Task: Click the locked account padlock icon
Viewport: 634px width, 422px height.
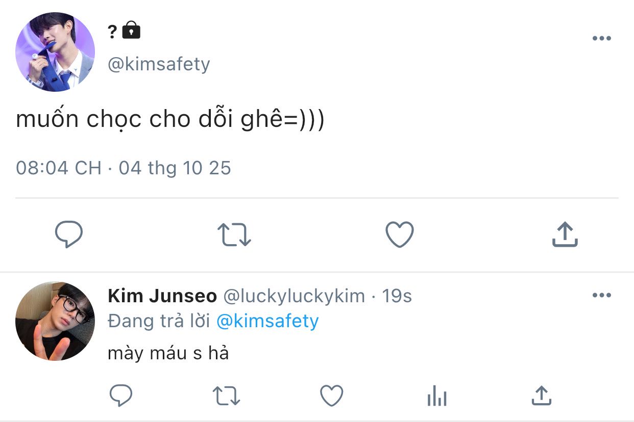Action: pyautogui.click(x=131, y=31)
